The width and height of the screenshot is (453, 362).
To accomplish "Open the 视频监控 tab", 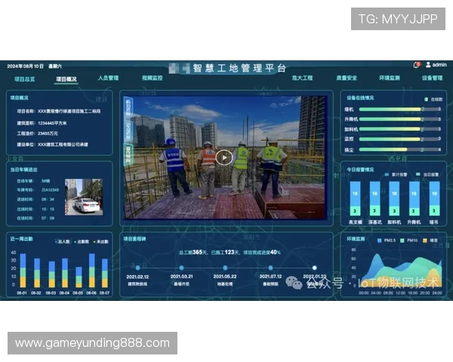I will (152, 78).
